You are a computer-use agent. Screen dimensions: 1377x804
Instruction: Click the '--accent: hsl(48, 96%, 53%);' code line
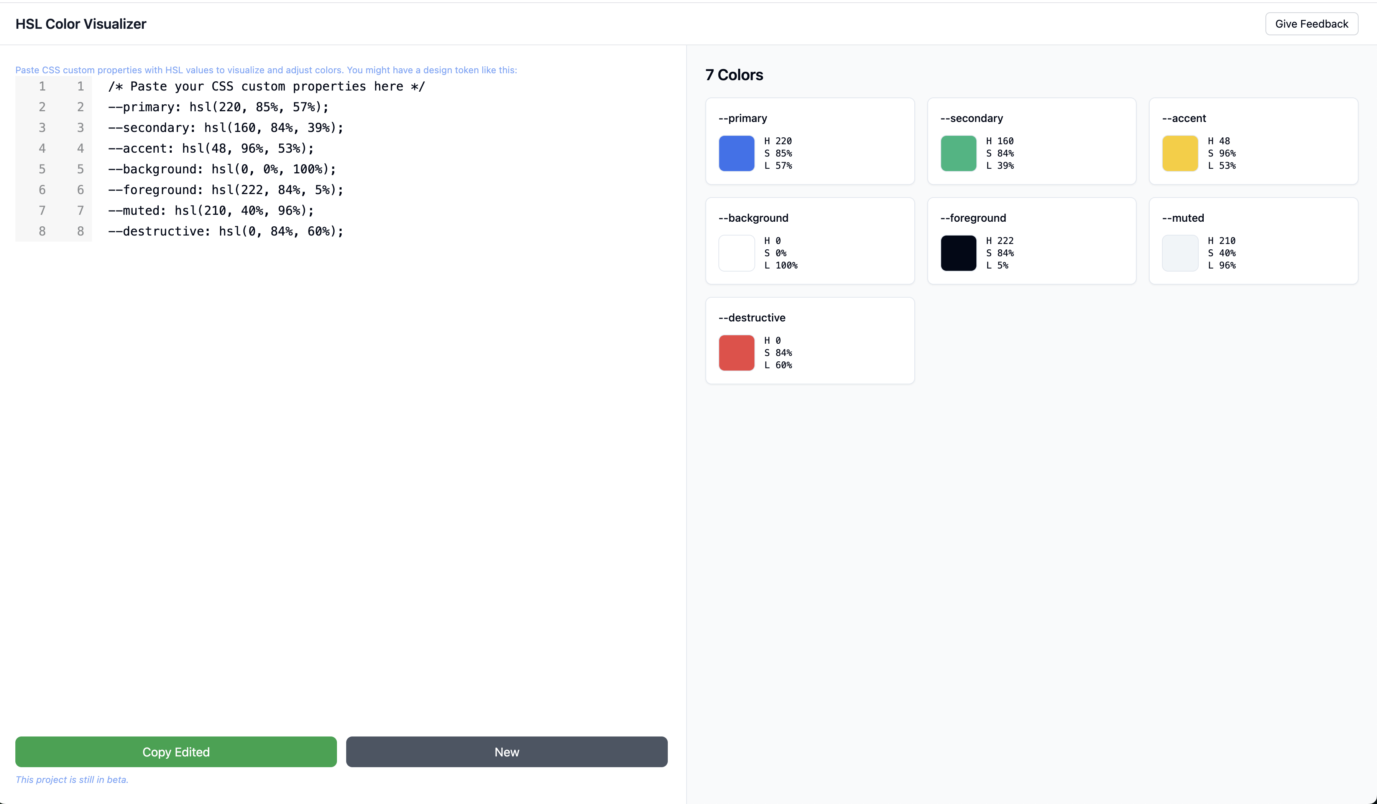[x=211, y=149]
